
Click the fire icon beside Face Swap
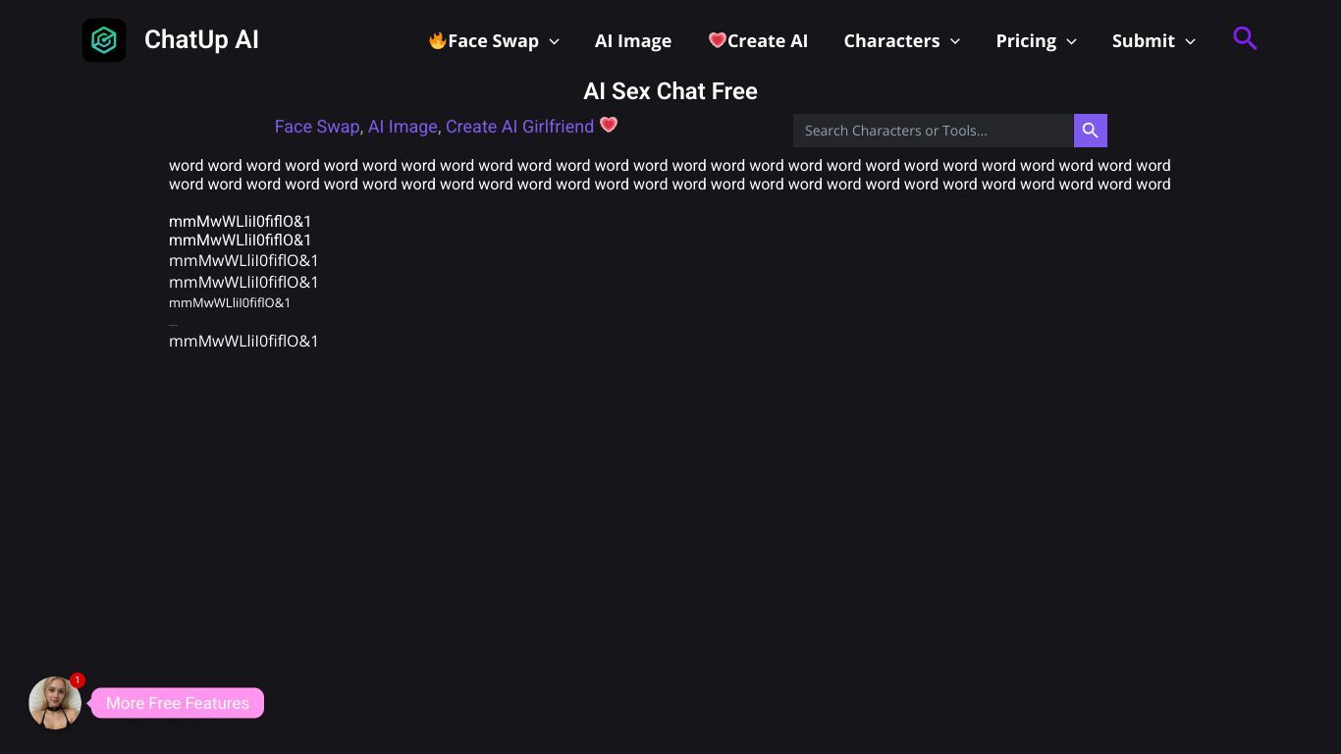click(438, 40)
